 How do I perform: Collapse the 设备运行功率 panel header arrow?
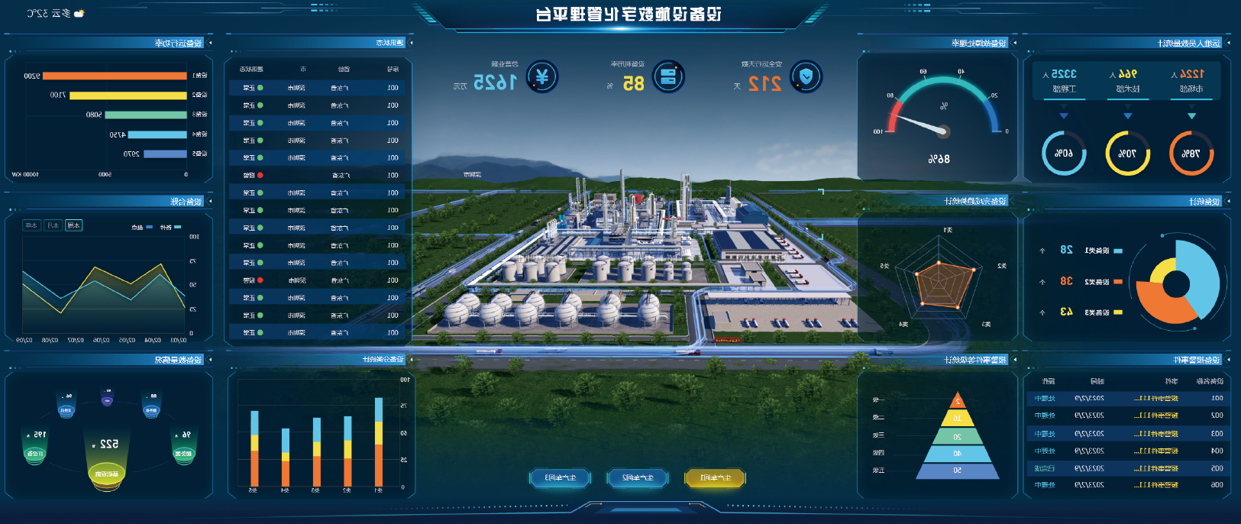(210, 44)
